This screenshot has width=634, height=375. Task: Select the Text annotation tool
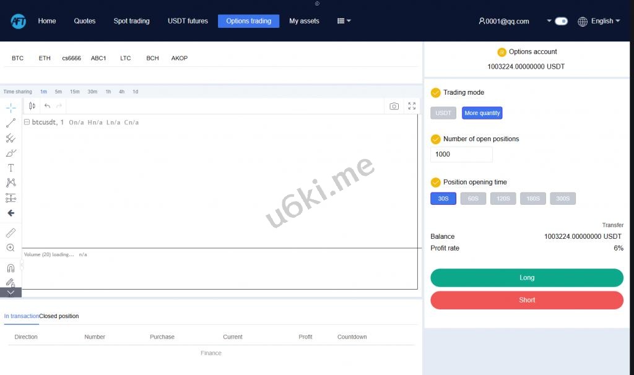tap(11, 168)
